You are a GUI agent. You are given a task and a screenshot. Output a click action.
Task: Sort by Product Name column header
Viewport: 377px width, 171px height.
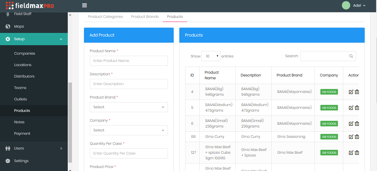coord(217,75)
